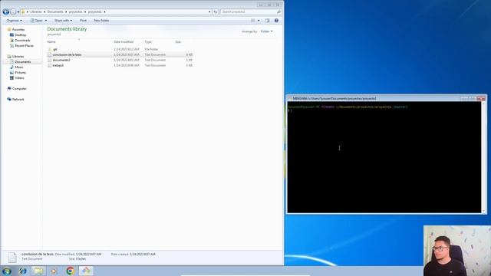Open the Pictures library
Screen dimensions: 491x276
[20, 72]
